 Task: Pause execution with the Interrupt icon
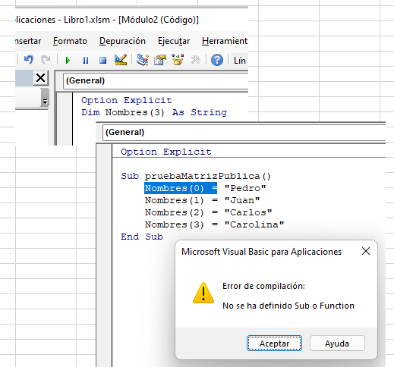pyautogui.click(x=85, y=61)
